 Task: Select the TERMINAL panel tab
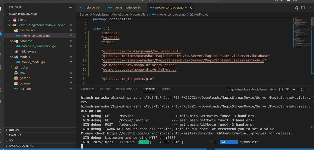pos(149,89)
